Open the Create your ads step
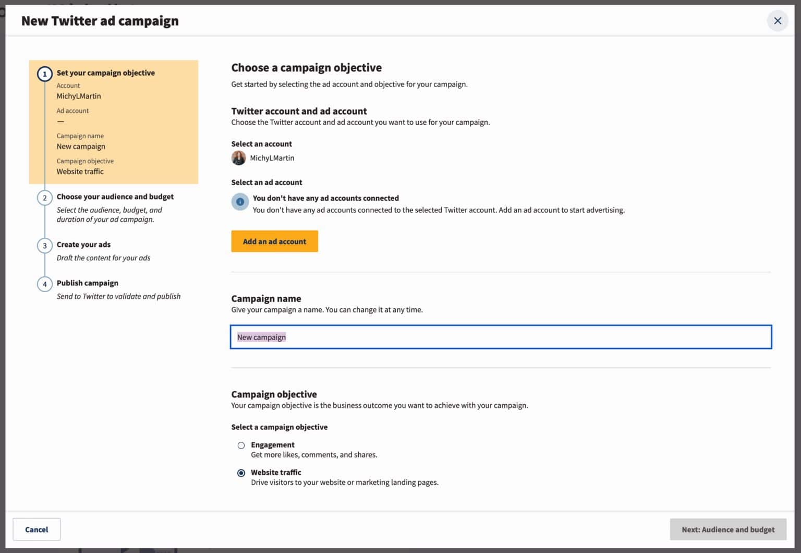This screenshot has height=553, width=801. pos(83,244)
